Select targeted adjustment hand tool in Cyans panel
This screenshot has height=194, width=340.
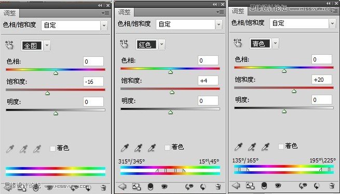(238, 43)
